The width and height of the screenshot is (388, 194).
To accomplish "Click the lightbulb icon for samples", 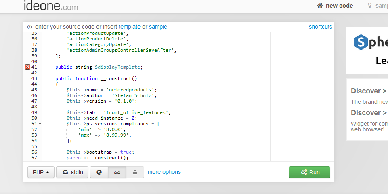I will coord(370,6).
